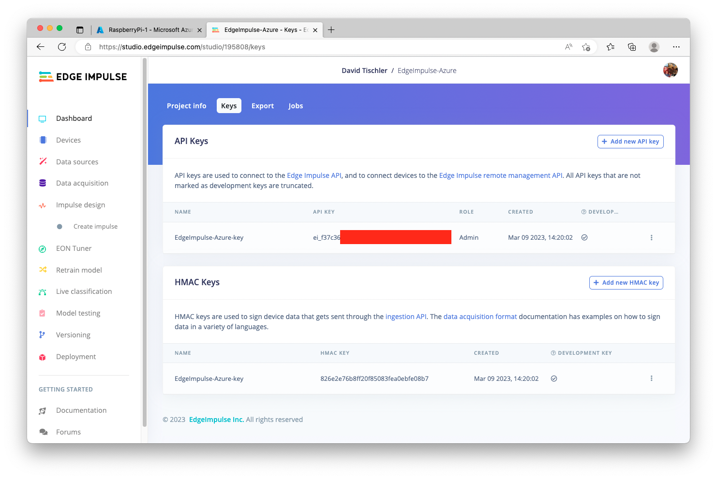The width and height of the screenshot is (717, 479).
Task: Click the HMAC key value 826e2e76b8ff20f85083fea0ebfe08b7
Action: click(374, 378)
